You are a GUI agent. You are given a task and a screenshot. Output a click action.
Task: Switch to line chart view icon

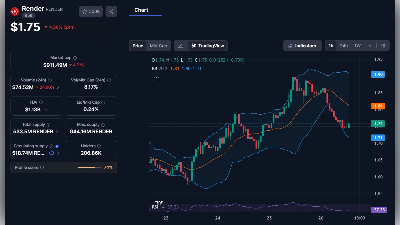[x=180, y=46]
